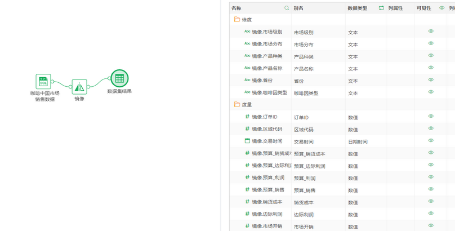455x231 pixels.
Task: Collapse the 度量 folder
Action: coord(237,104)
